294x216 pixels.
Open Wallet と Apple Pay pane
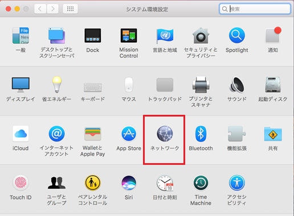click(93, 134)
